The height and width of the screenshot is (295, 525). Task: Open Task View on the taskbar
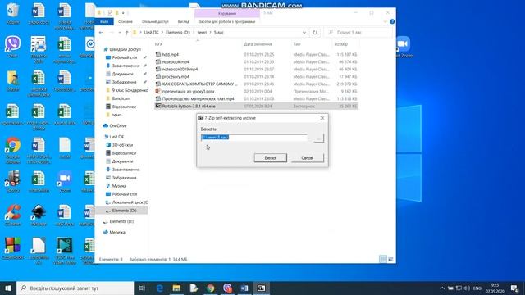pos(142,288)
